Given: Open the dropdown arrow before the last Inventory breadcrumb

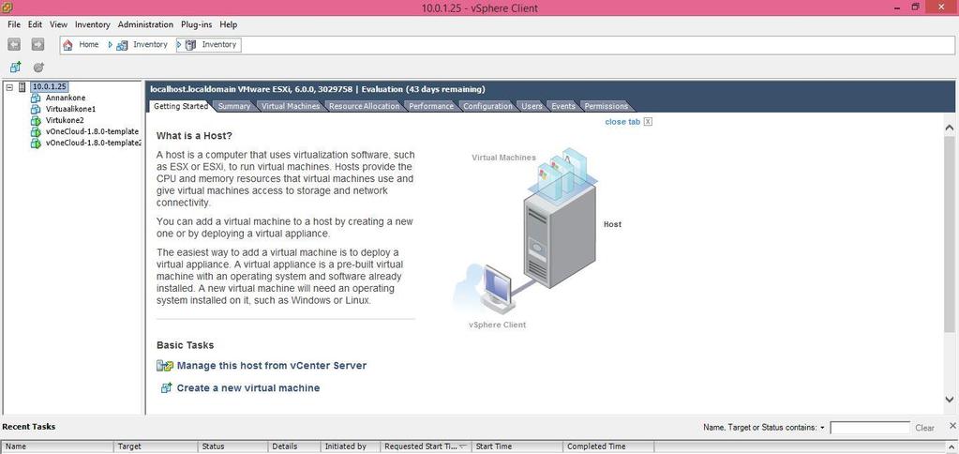Looking at the screenshot, I should (179, 45).
